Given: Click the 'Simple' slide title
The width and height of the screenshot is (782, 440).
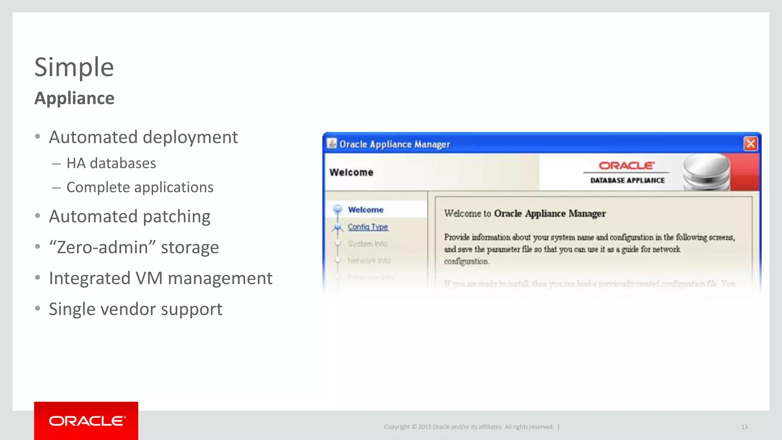Looking at the screenshot, I should [74, 67].
